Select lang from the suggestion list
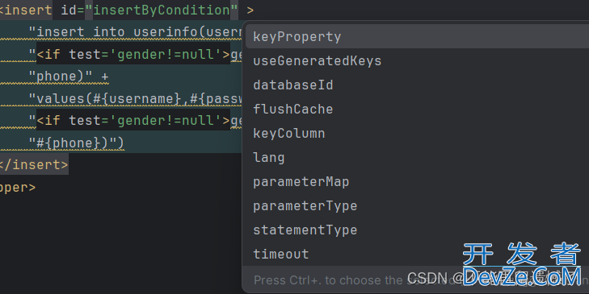Image resolution: width=589 pixels, height=294 pixels. [417, 157]
